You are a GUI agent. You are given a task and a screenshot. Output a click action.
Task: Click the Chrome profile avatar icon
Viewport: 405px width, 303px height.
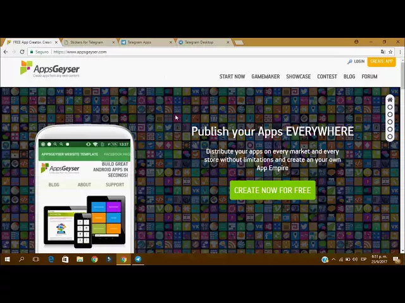[356, 42]
